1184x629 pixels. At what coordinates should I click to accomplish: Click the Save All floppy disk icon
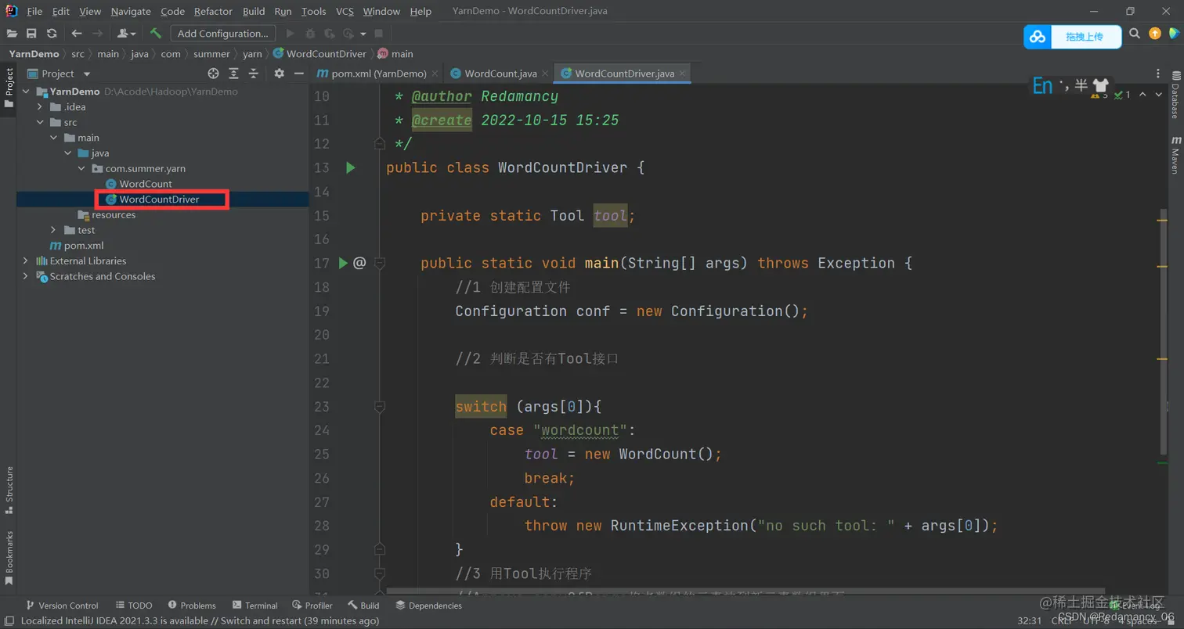(31, 34)
